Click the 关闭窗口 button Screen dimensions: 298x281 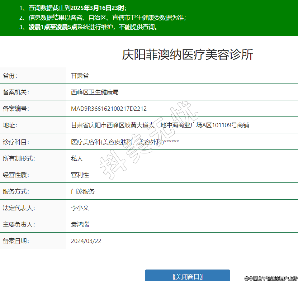pyautogui.click(x=187, y=276)
